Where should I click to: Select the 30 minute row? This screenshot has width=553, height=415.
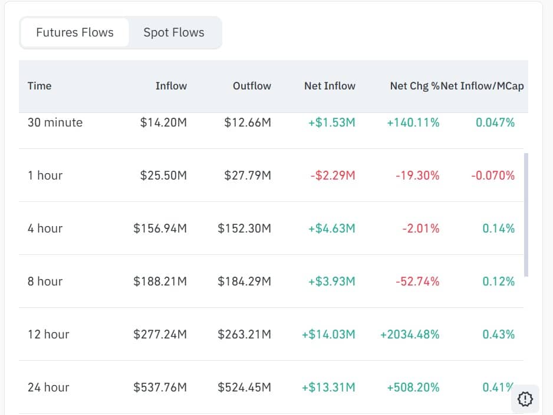[x=55, y=122]
